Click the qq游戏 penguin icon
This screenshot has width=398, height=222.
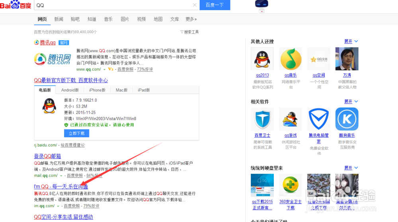click(291, 119)
